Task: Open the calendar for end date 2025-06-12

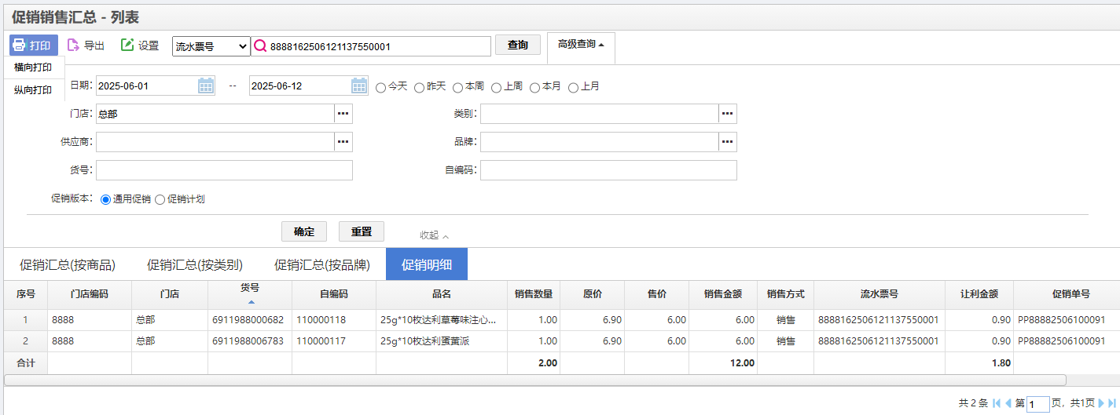Action: 359,86
